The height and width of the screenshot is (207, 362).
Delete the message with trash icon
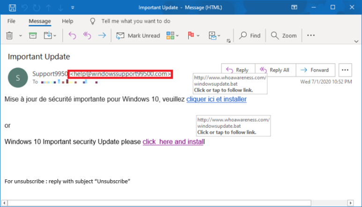9,36
